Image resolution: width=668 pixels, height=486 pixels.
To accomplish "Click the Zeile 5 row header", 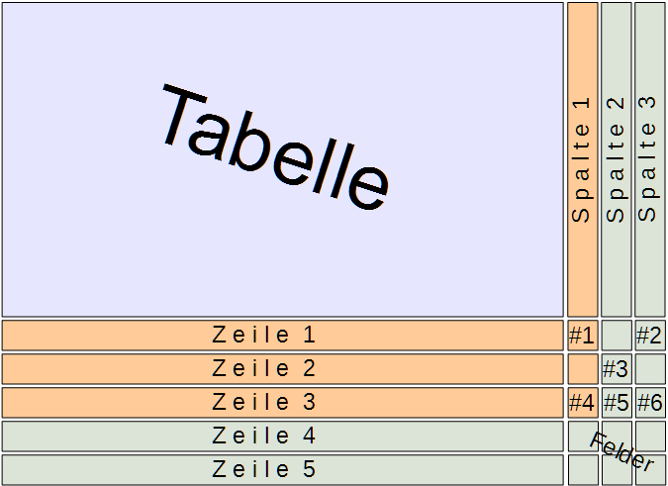I will point(282,469).
